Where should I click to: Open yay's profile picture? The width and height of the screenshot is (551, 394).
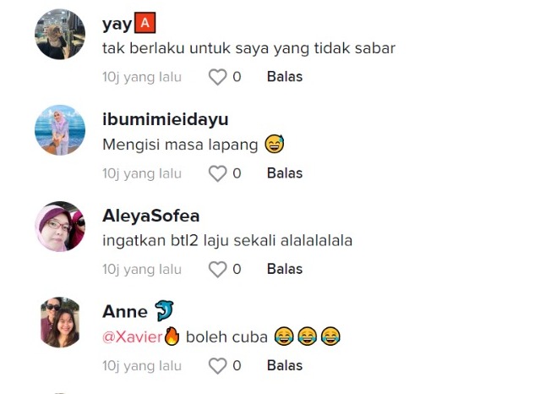point(60,34)
